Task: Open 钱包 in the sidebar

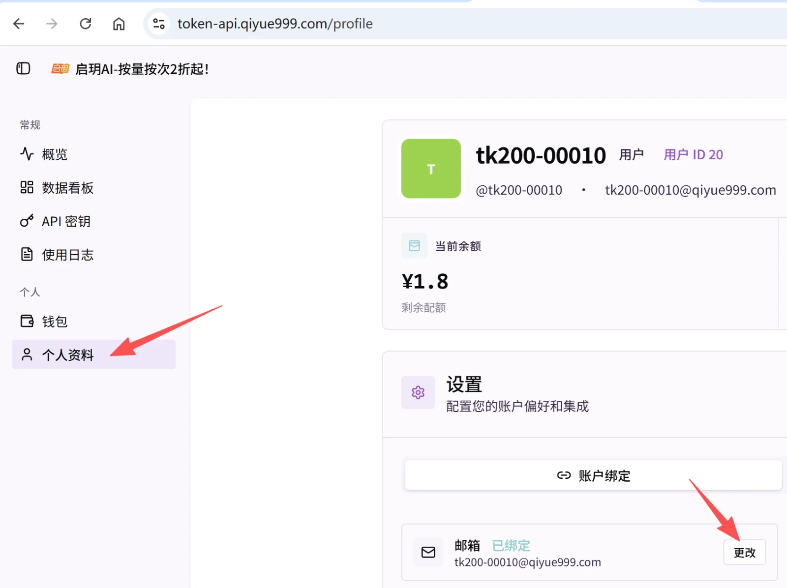Action: (93, 322)
